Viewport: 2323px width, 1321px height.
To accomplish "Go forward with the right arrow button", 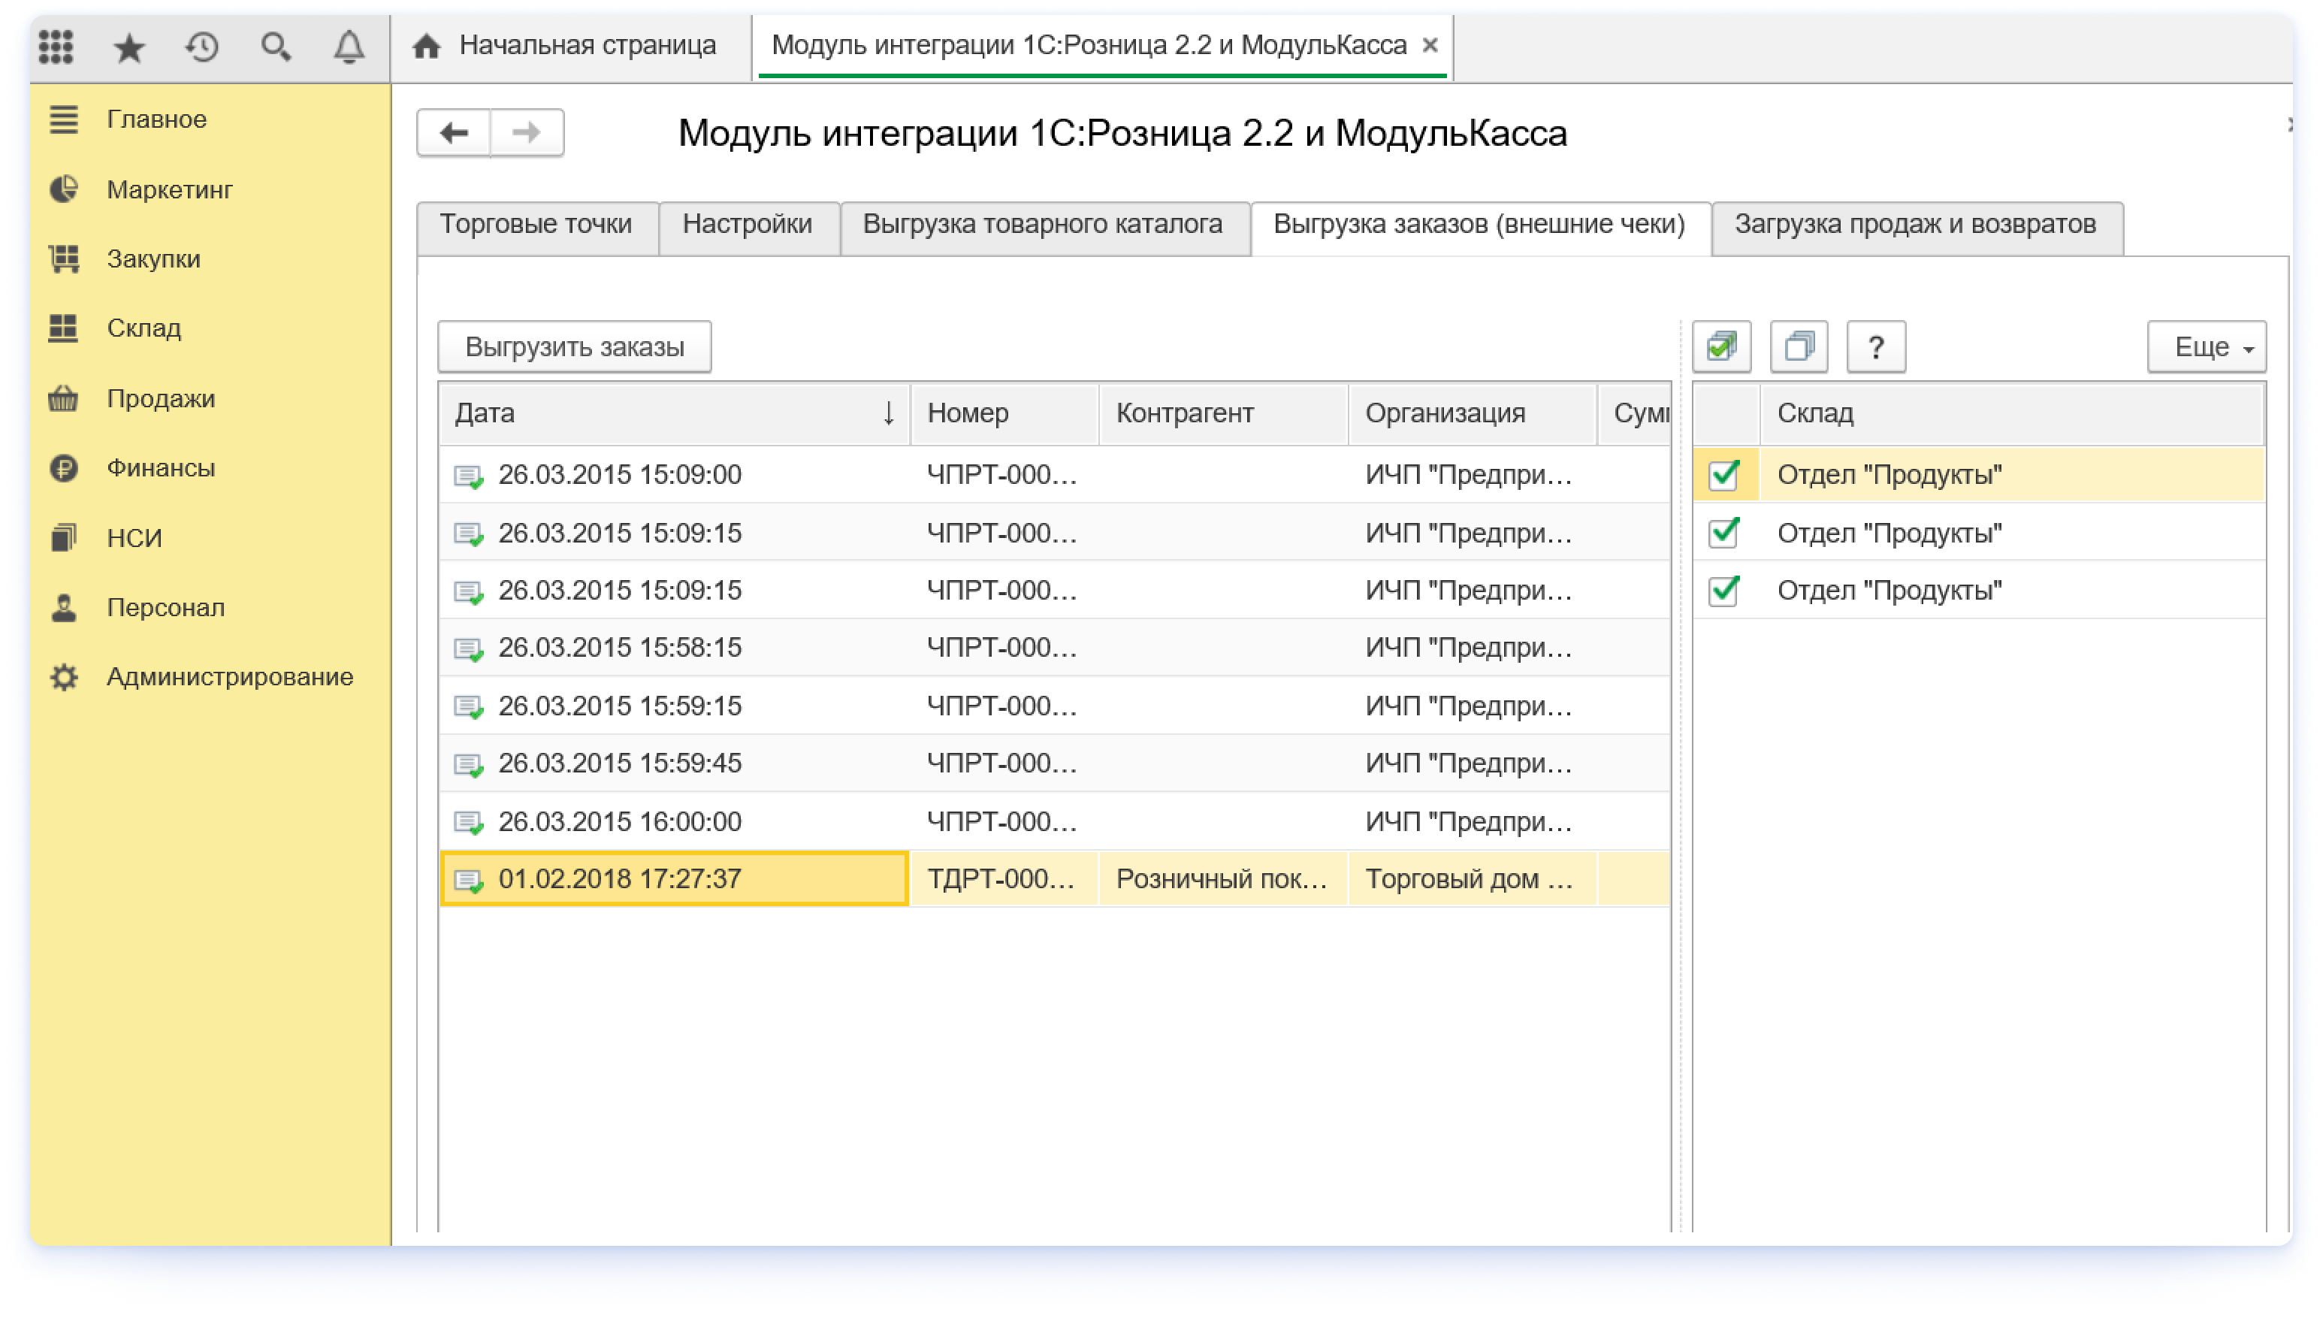I will (x=527, y=132).
